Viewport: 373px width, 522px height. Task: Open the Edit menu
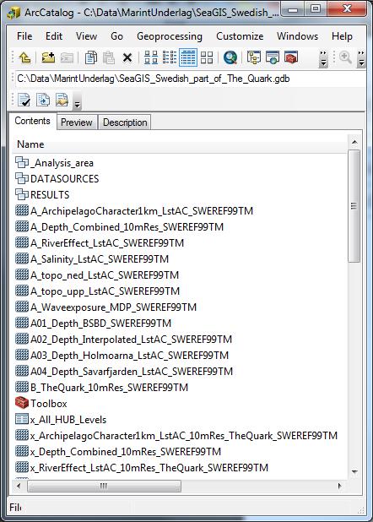[54, 36]
